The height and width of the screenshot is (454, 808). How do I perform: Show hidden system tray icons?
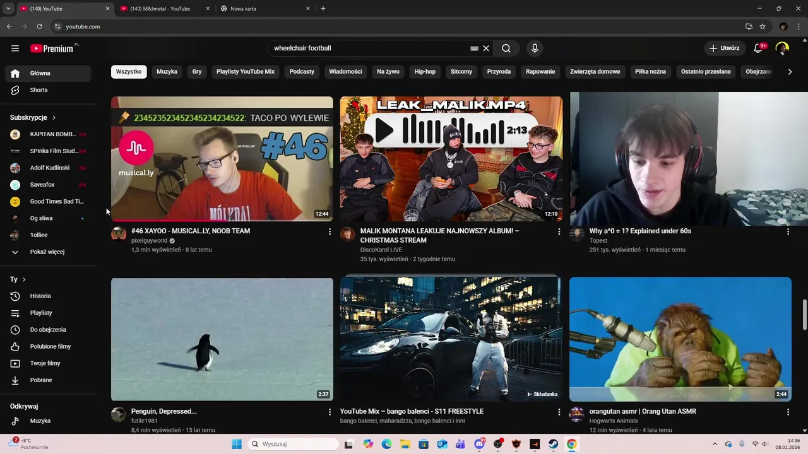click(715, 444)
